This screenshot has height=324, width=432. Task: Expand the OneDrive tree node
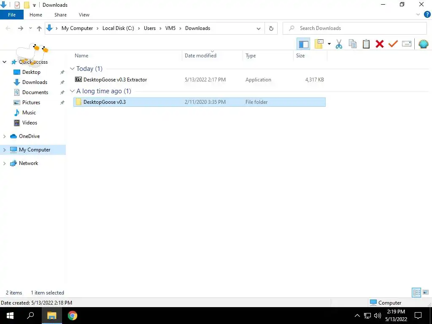tap(4, 136)
